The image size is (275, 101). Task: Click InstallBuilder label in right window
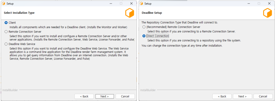pos(148,90)
